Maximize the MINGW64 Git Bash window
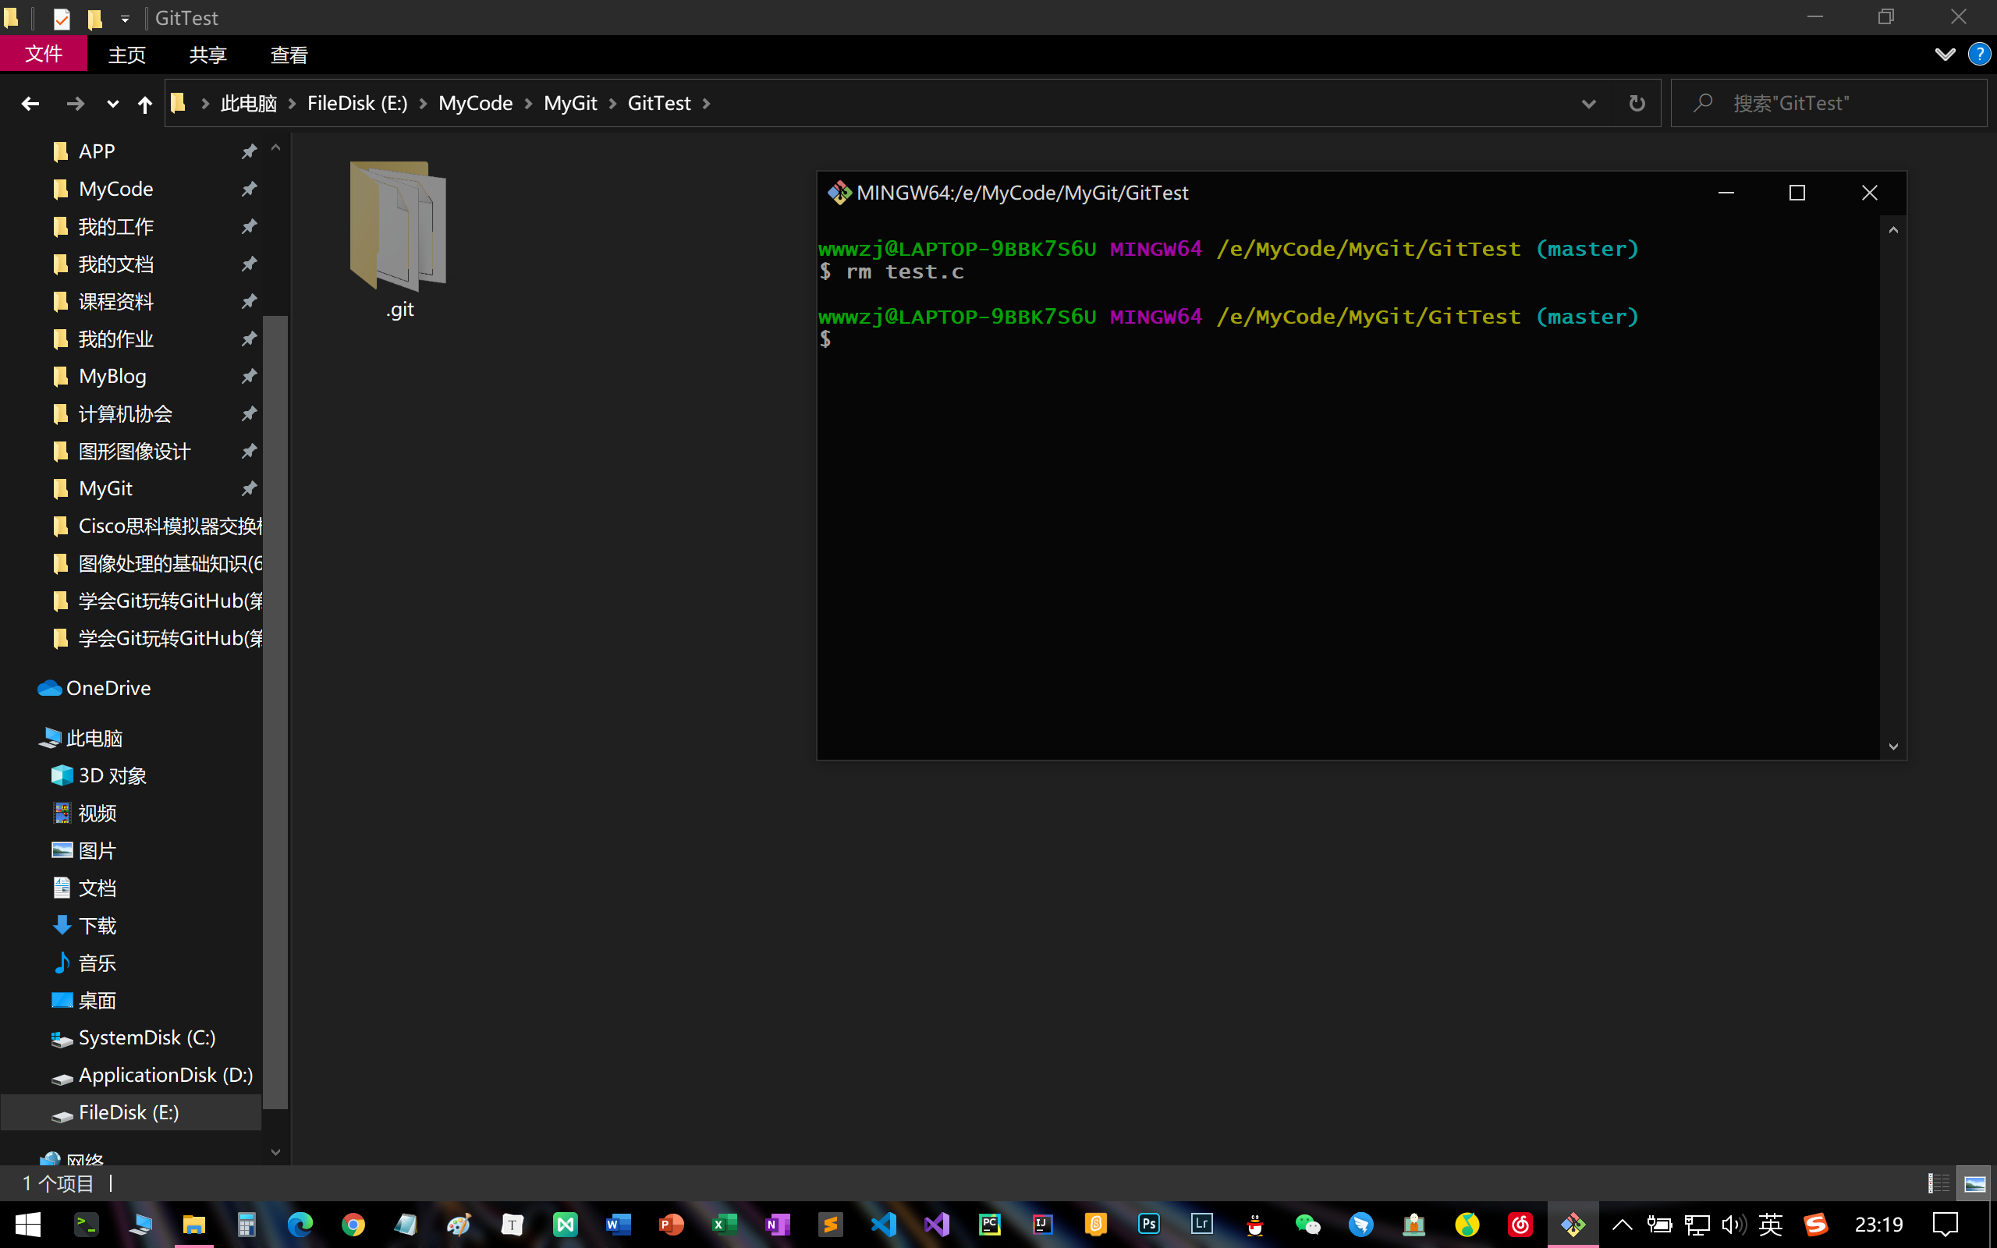This screenshot has width=1997, height=1248. [1797, 193]
